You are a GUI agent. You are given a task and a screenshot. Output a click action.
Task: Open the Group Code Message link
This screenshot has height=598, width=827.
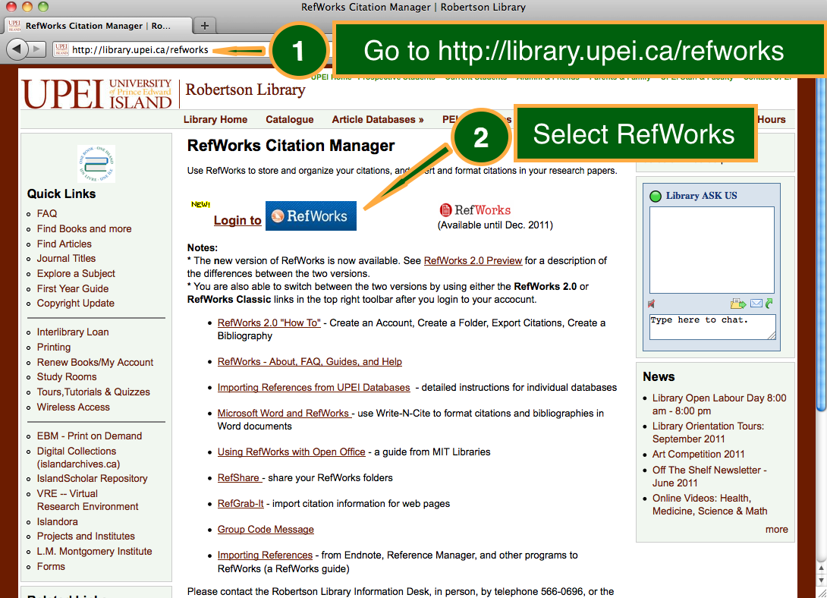pos(266,530)
